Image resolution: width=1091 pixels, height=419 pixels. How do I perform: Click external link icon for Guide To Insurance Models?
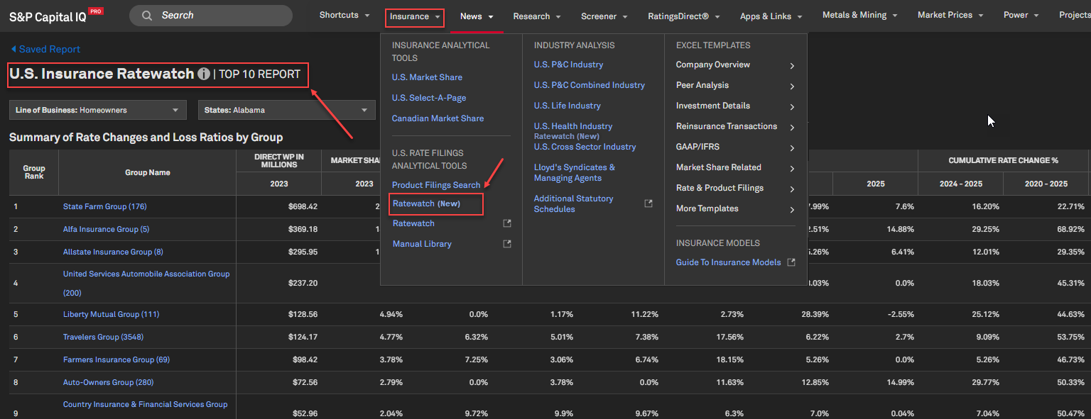point(791,262)
